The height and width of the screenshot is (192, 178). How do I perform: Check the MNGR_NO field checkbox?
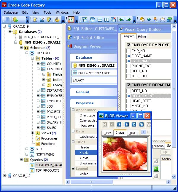point(128,106)
